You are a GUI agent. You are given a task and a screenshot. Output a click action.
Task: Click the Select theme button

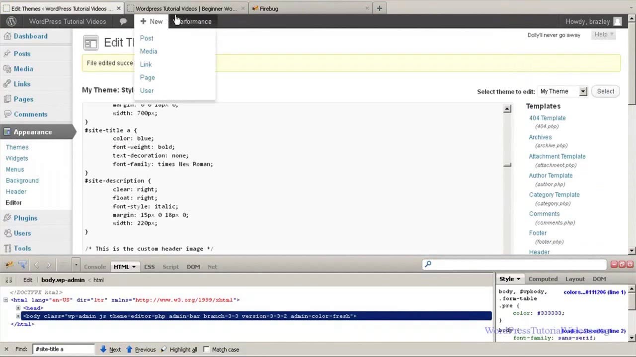coord(606,91)
